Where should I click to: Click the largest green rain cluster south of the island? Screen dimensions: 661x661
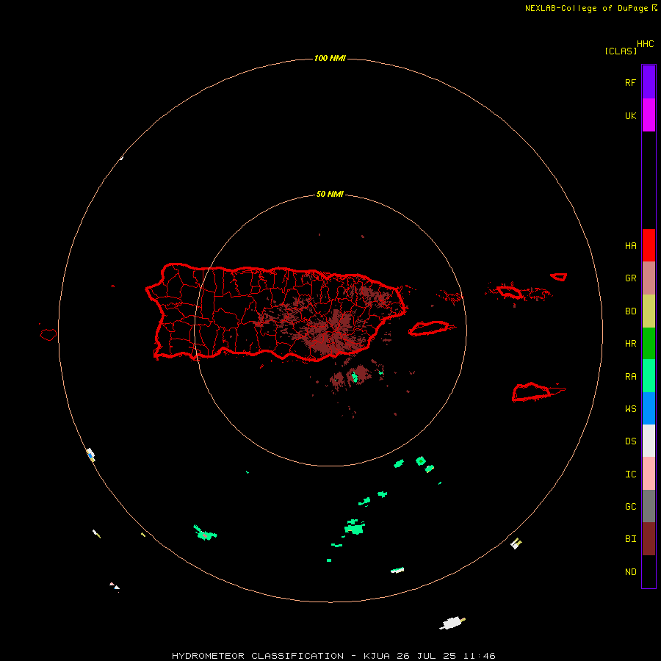click(355, 527)
